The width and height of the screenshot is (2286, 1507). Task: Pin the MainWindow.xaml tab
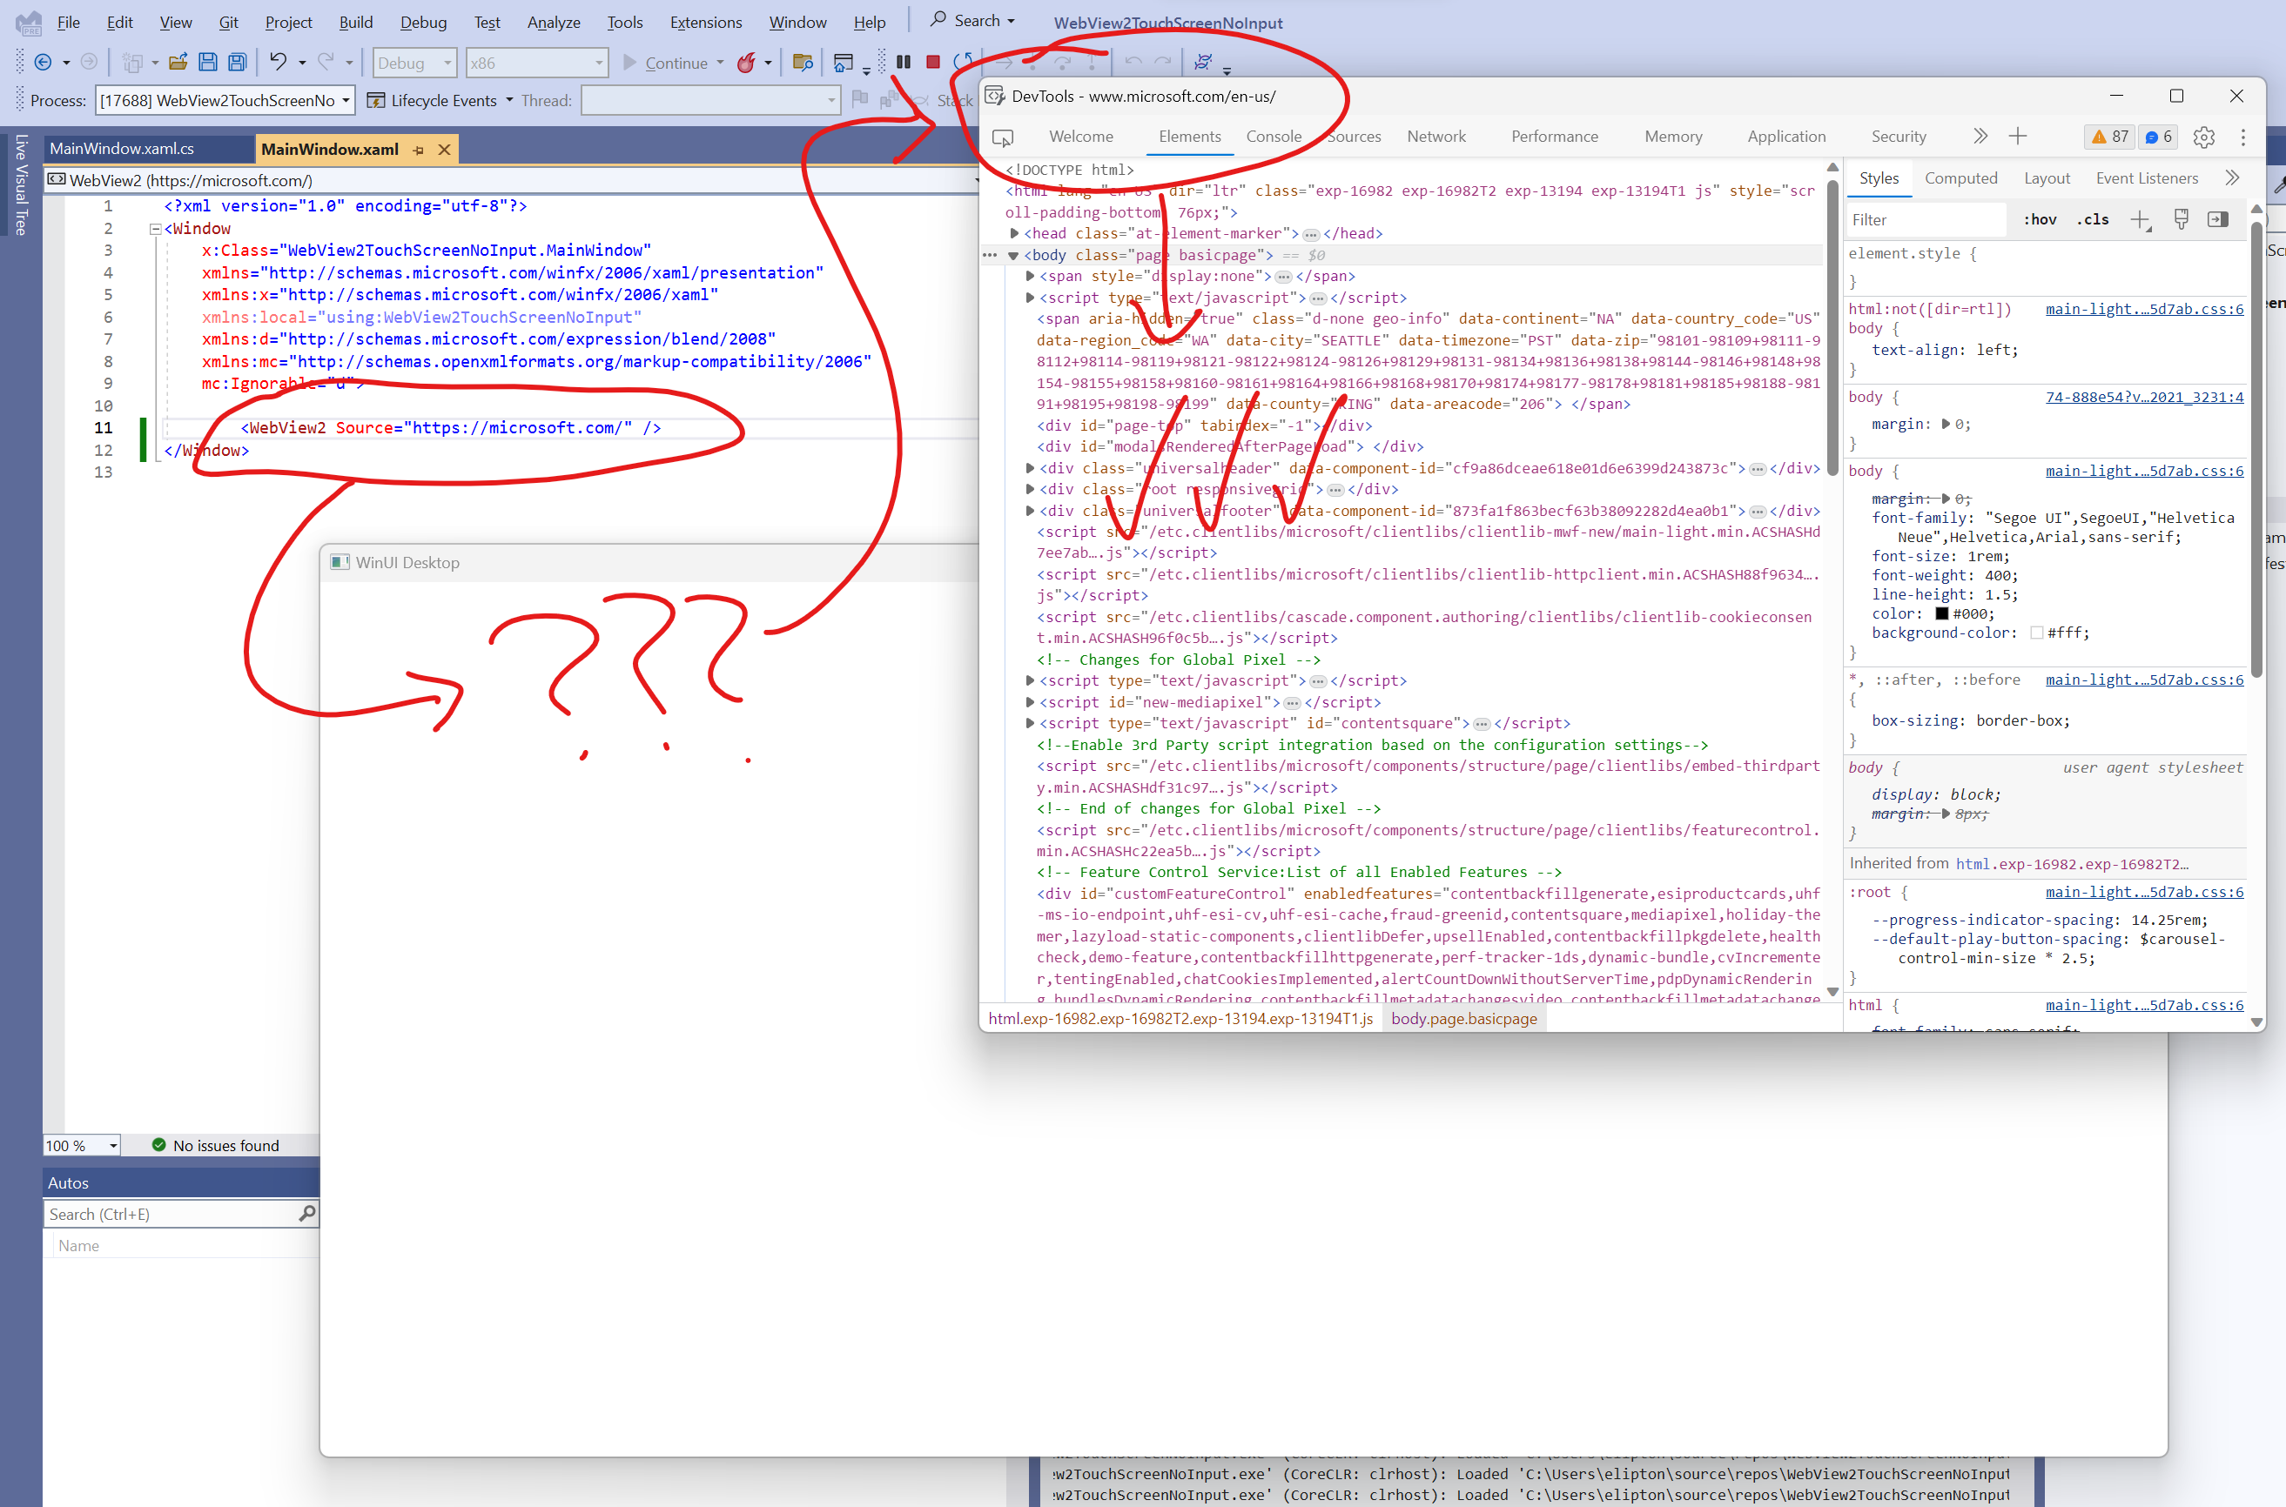[x=418, y=150]
